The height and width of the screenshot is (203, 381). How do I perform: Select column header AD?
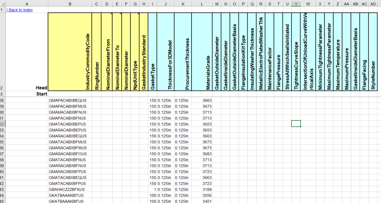(x=373, y=4)
